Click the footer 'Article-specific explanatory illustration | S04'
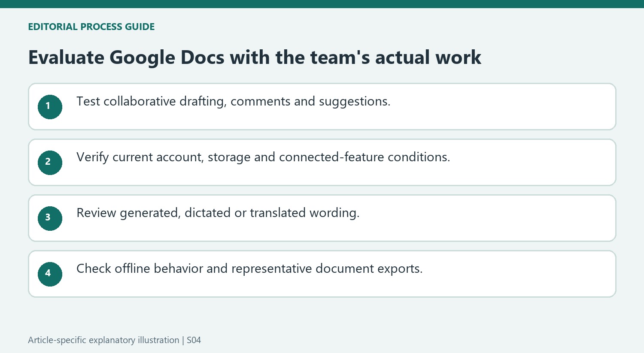The height and width of the screenshot is (353, 644). click(114, 340)
